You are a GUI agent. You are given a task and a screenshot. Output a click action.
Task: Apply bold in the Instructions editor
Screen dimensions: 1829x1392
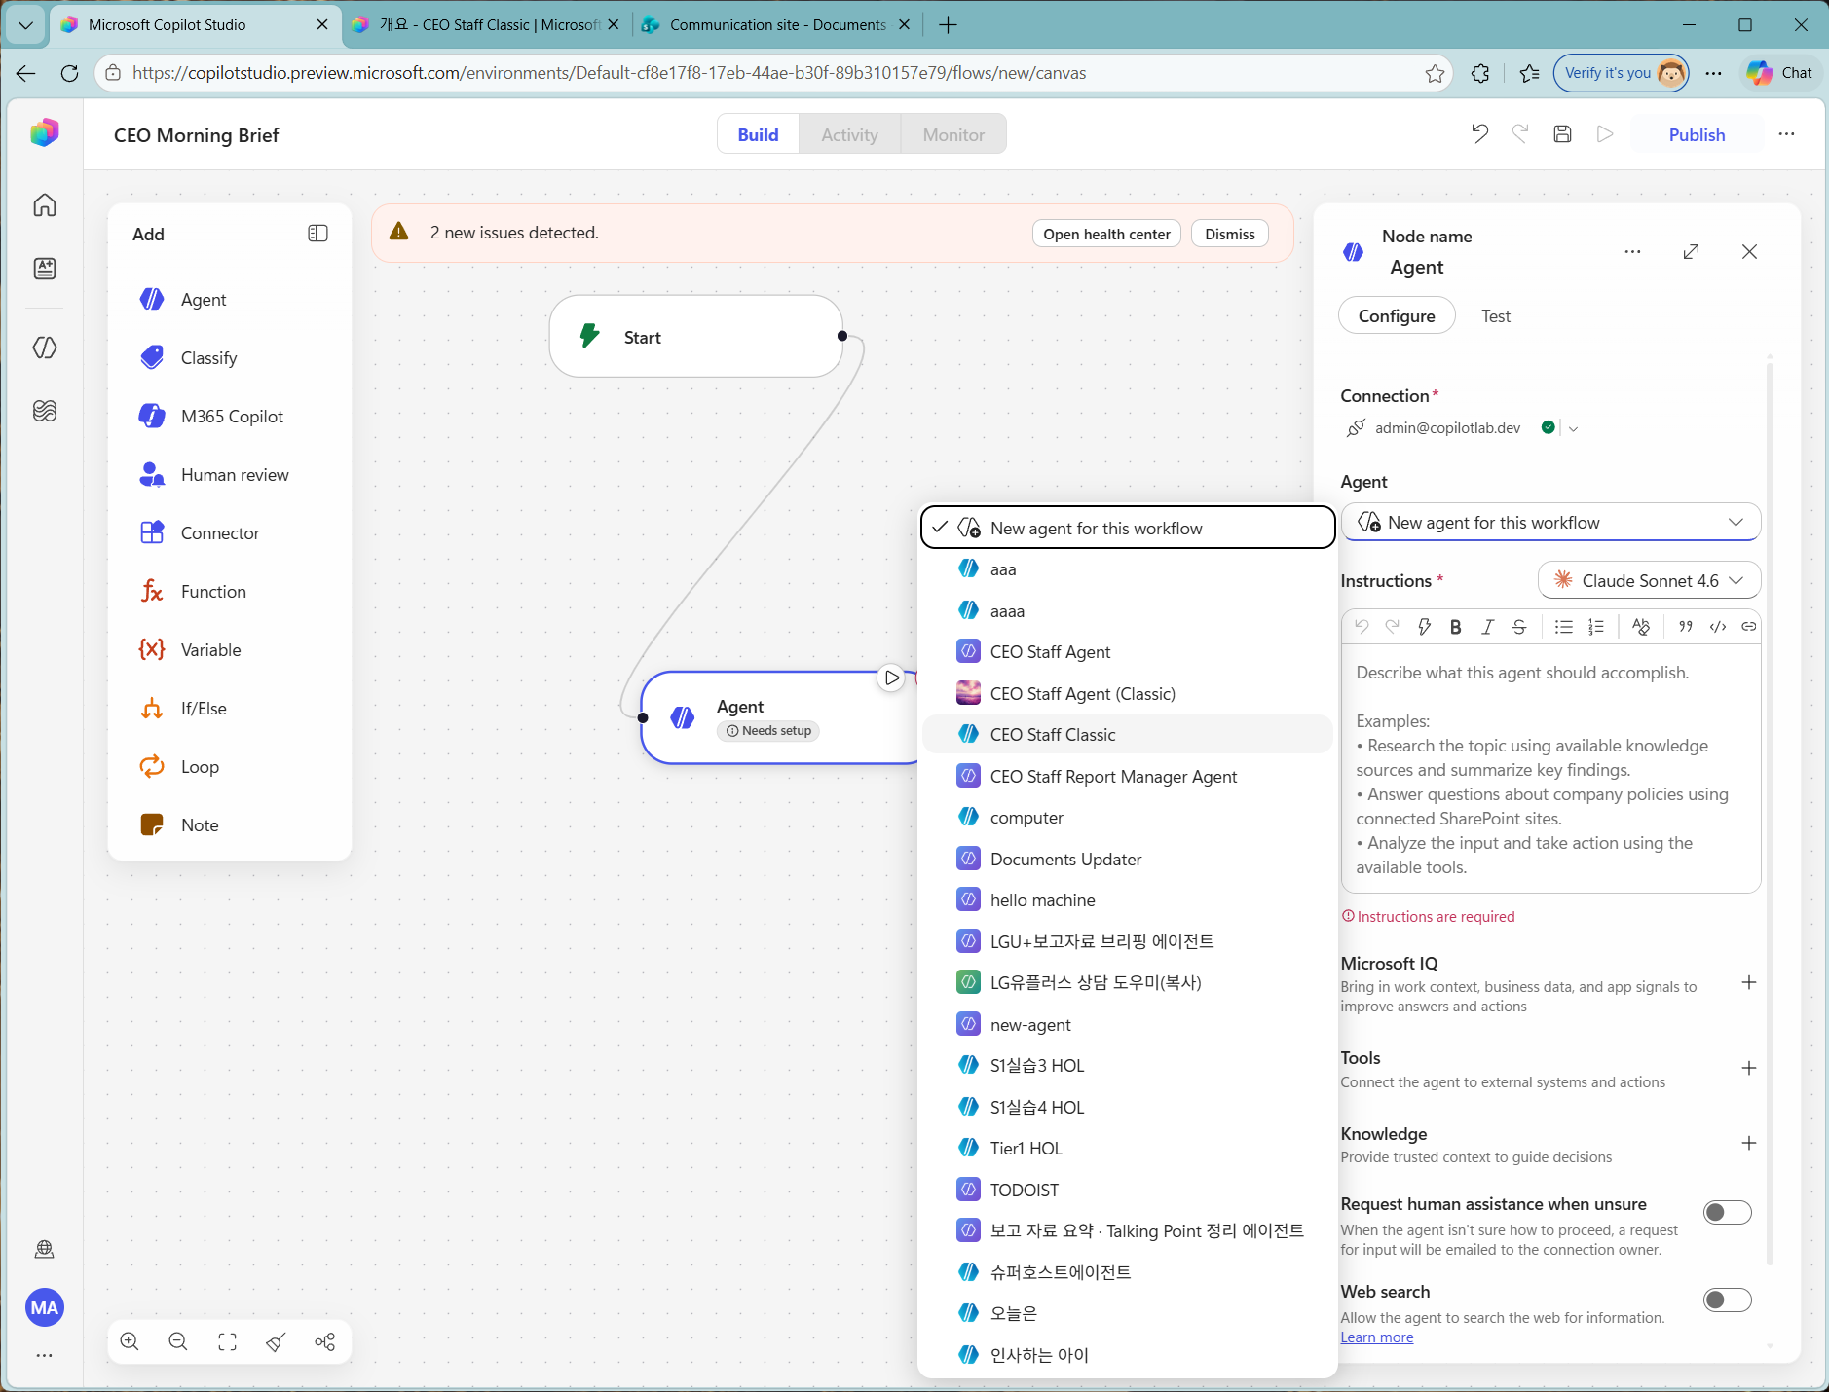coord(1456,627)
